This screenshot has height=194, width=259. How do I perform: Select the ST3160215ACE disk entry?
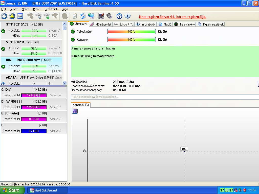coord(31,30)
